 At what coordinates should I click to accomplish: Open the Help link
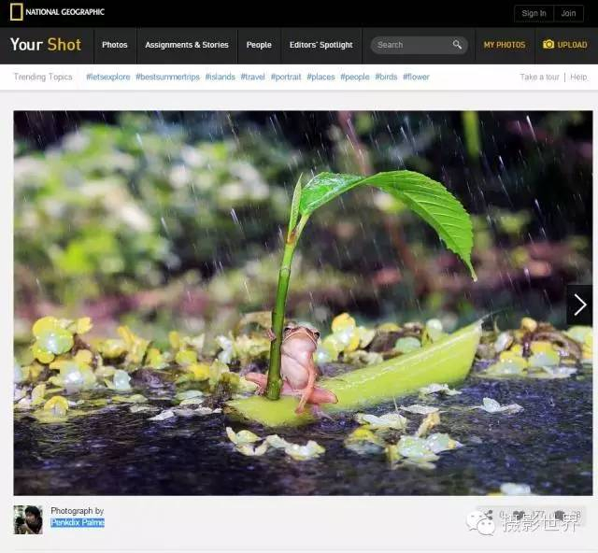[578, 78]
